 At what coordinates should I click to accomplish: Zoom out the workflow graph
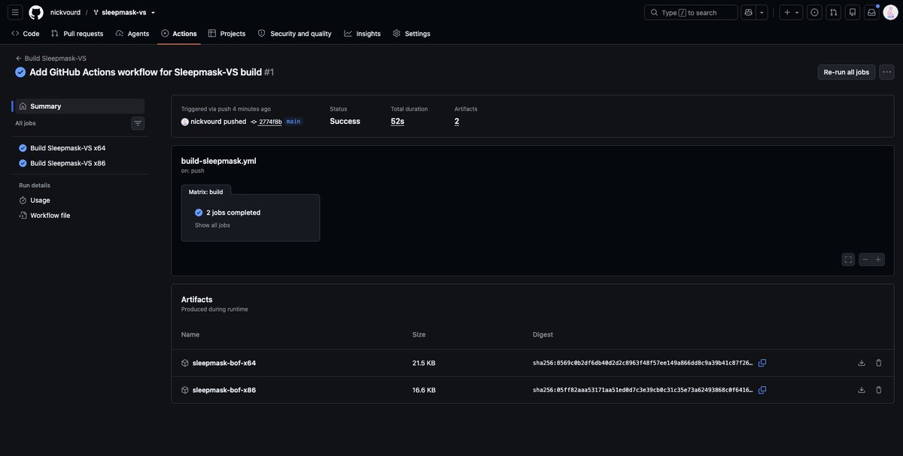865,259
